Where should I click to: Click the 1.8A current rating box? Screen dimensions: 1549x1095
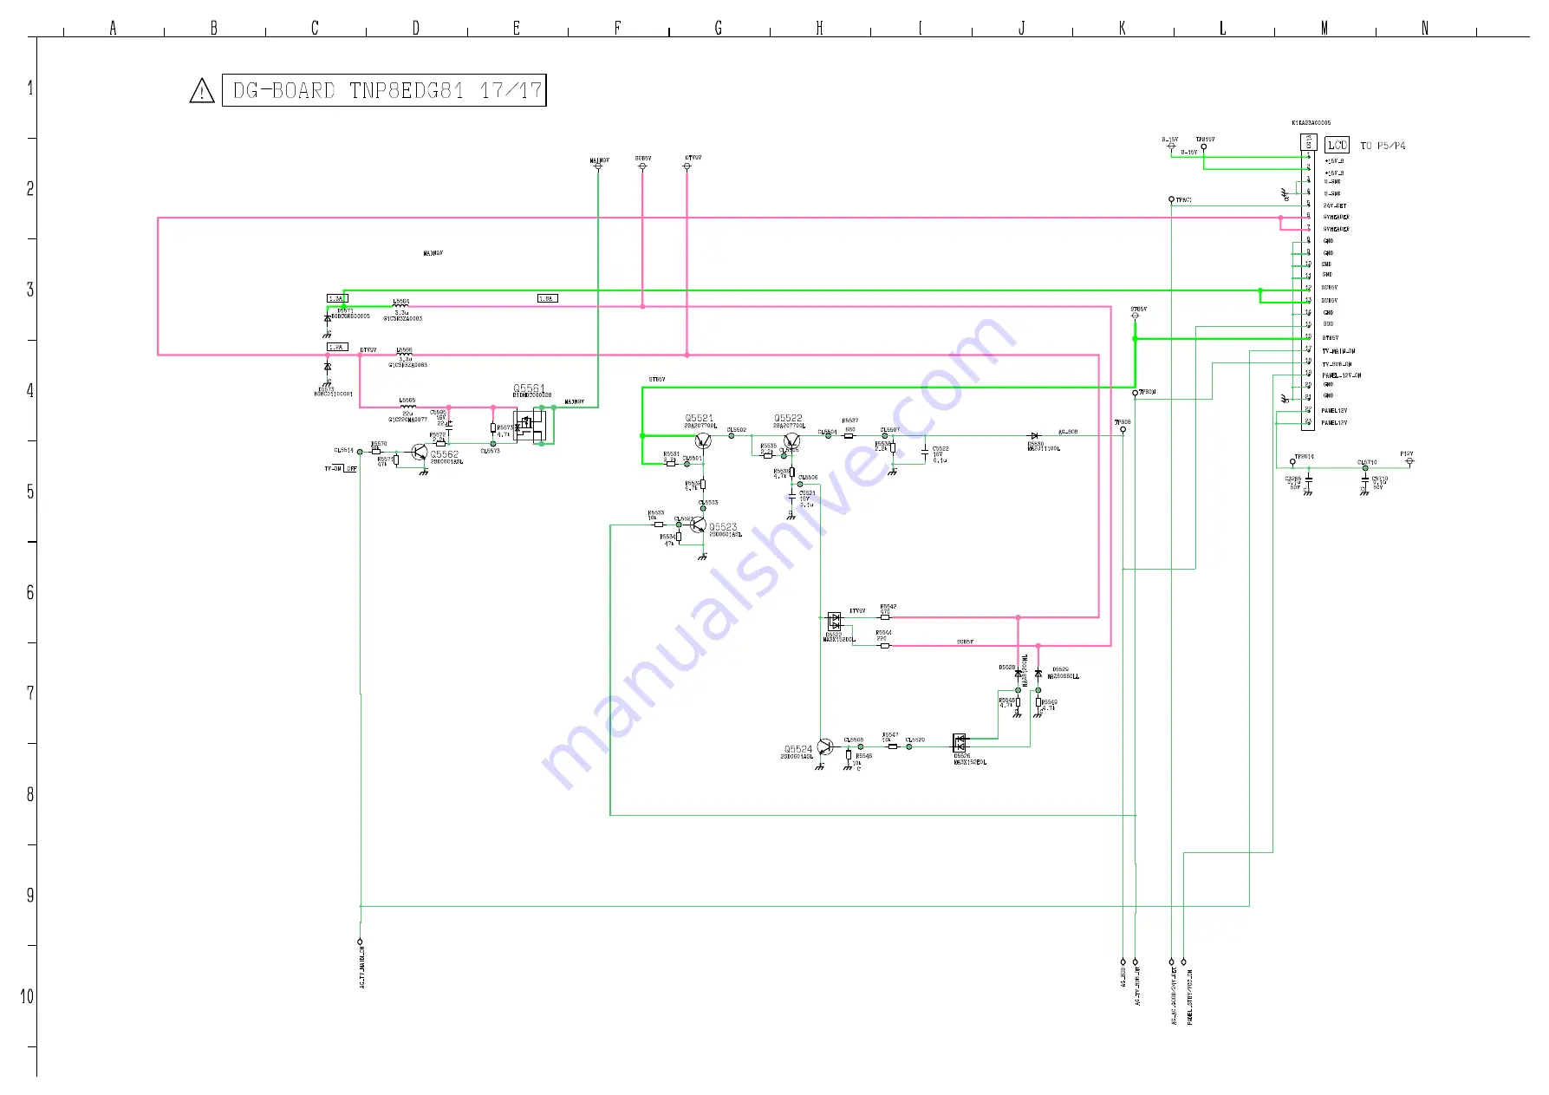pos(548,298)
